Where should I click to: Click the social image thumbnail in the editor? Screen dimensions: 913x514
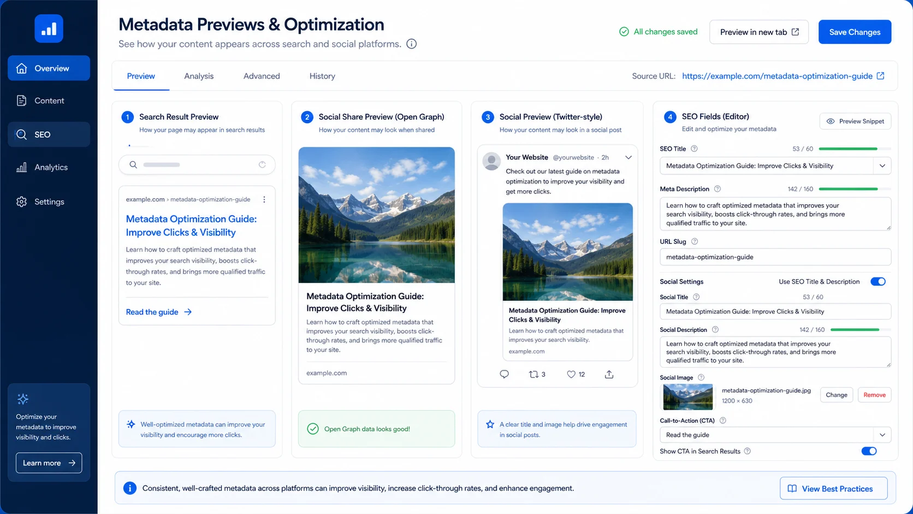click(x=688, y=397)
